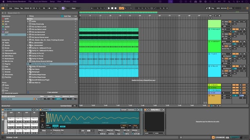Screen dimensions: 250x140
Task: Toggle the draw mode pencil icon
Action: click(207, 8)
